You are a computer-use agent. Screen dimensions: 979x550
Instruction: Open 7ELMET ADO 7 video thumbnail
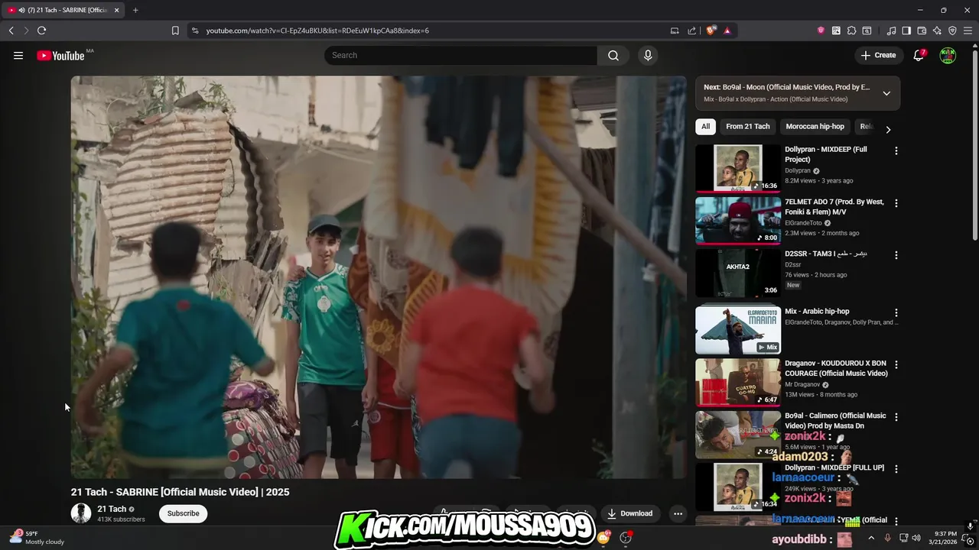[738, 221]
